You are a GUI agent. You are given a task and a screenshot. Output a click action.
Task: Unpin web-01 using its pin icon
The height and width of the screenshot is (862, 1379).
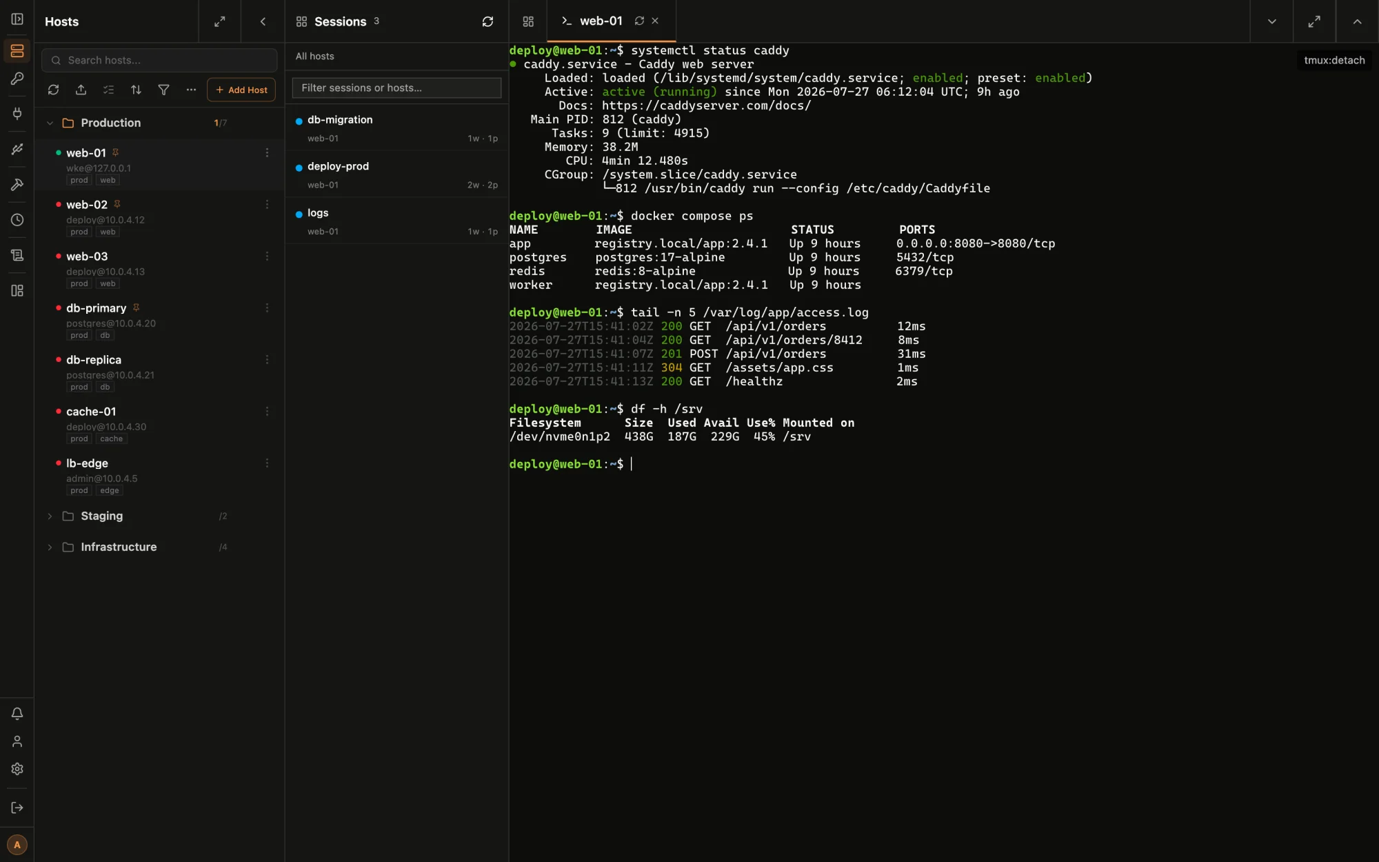pos(116,152)
